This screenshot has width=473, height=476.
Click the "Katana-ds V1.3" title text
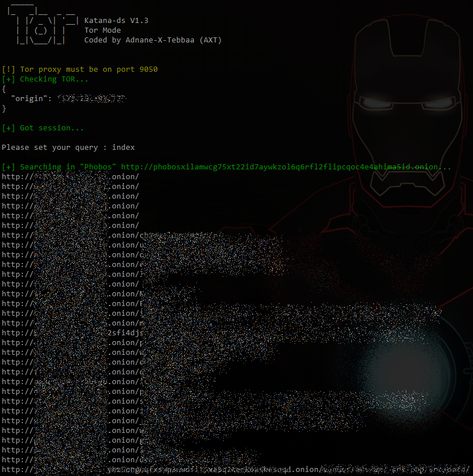tap(116, 21)
